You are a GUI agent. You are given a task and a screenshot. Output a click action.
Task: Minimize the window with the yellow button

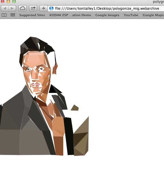pos(8,1)
